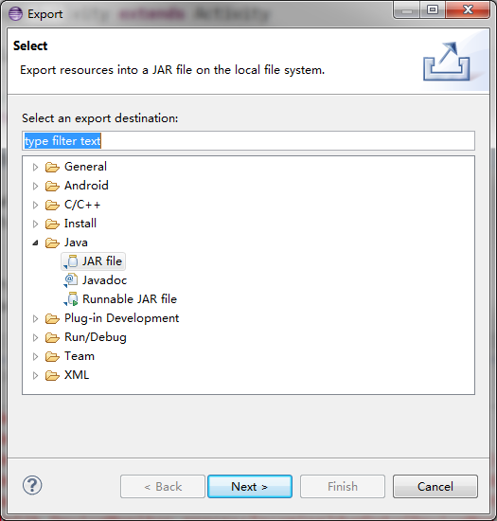Viewport: 497px width, 521px height.
Task: Select the XML tree item label
Action: click(77, 375)
